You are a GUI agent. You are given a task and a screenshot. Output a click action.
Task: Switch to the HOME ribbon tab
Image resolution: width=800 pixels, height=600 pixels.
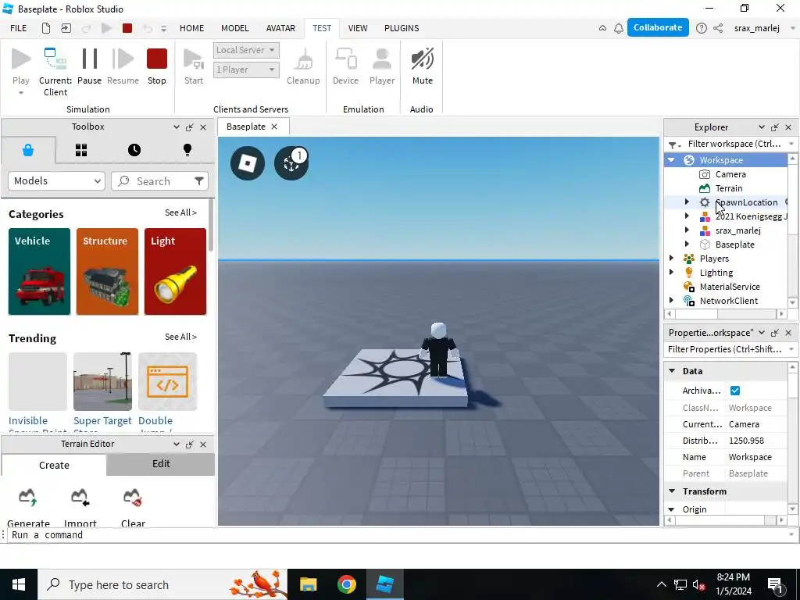point(192,28)
